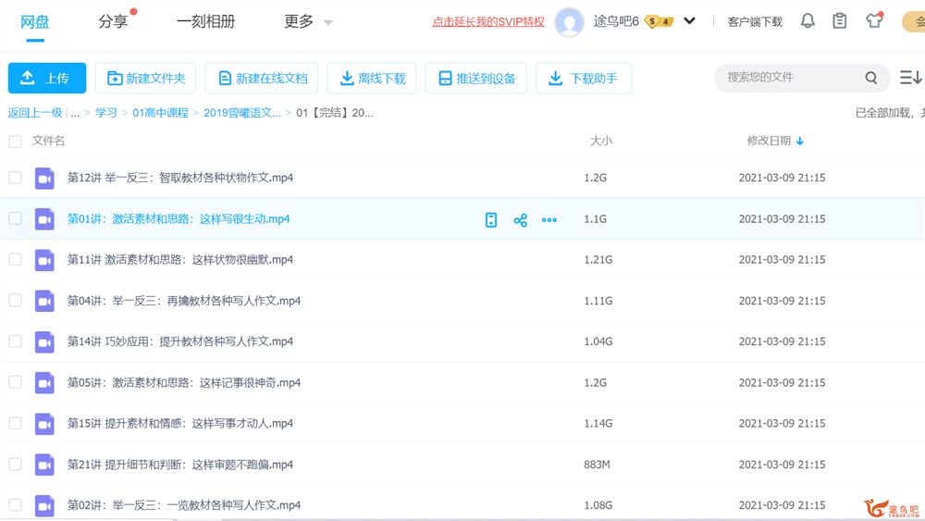Click the SVIP privilege extension link
This screenshot has height=521, width=925.
[488, 22]
